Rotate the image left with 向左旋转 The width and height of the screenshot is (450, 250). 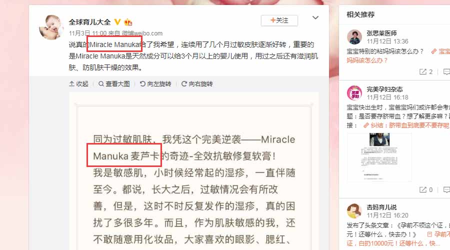tap(155, 84)
